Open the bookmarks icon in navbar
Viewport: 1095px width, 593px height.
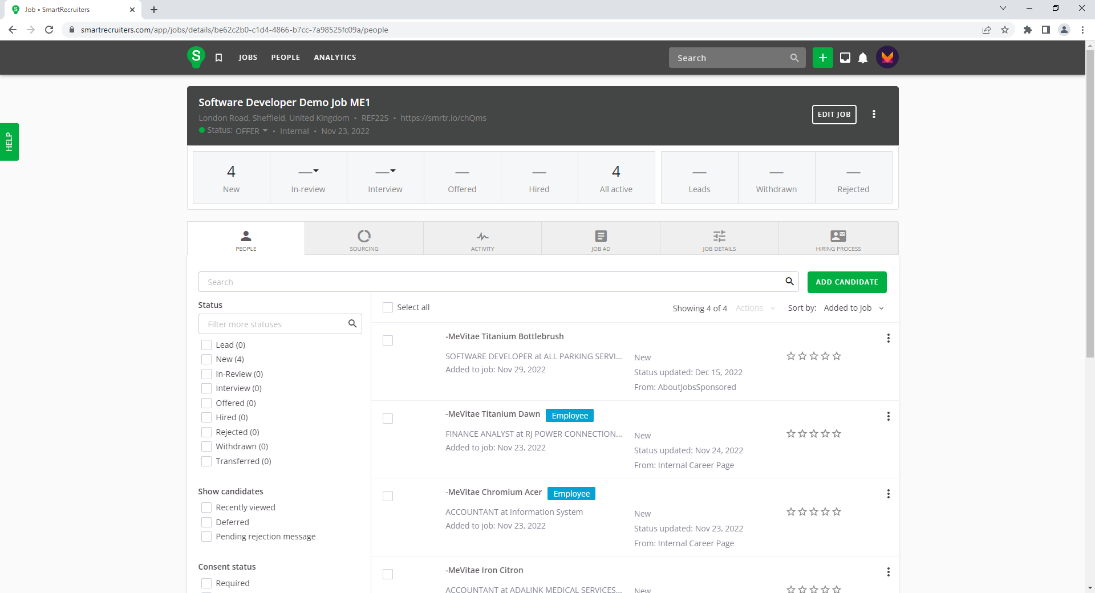coord(218,58)
